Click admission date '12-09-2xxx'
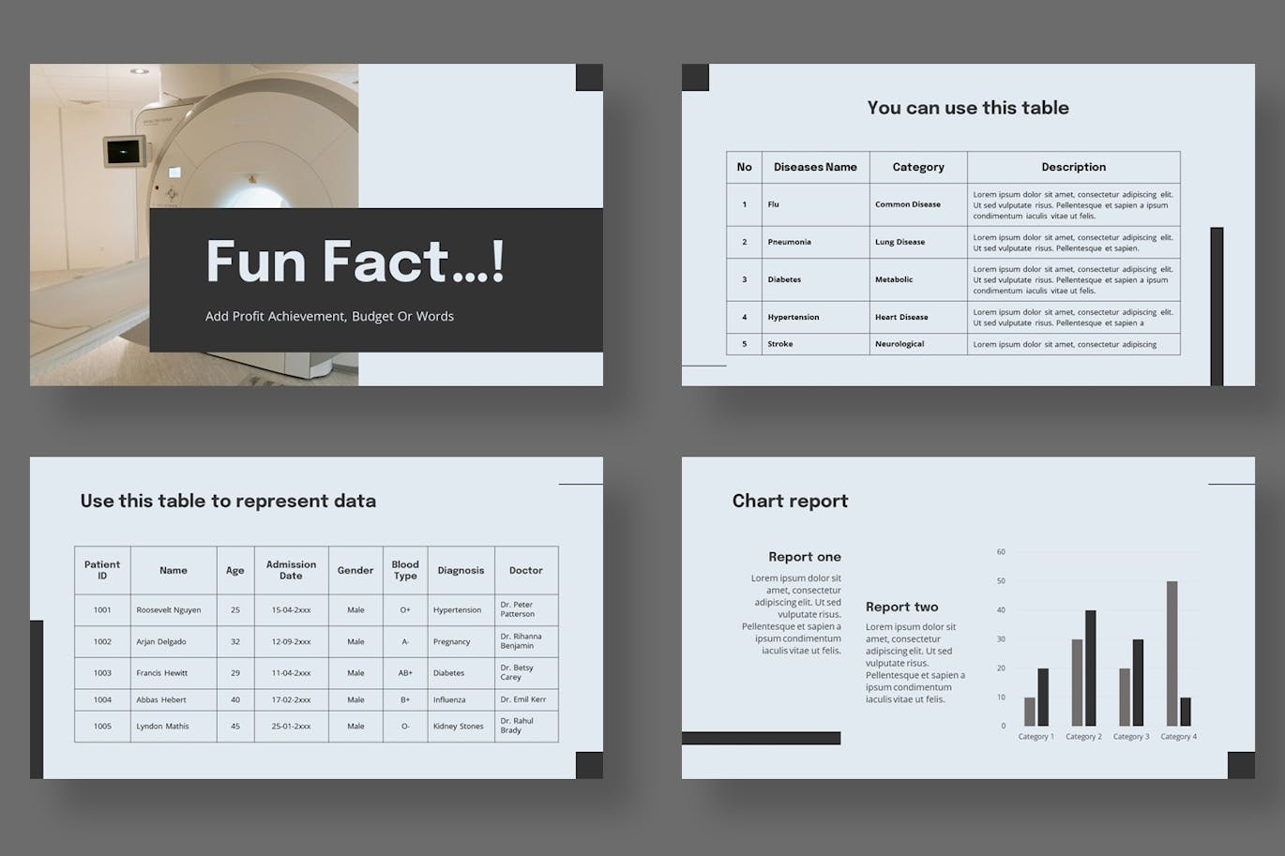The image size is (1285, 856). tap(291, 642)
